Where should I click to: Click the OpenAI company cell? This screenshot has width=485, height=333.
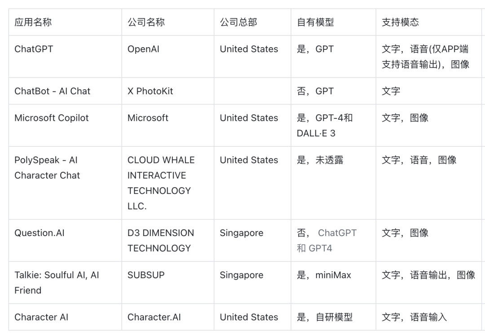pos(168,57)
